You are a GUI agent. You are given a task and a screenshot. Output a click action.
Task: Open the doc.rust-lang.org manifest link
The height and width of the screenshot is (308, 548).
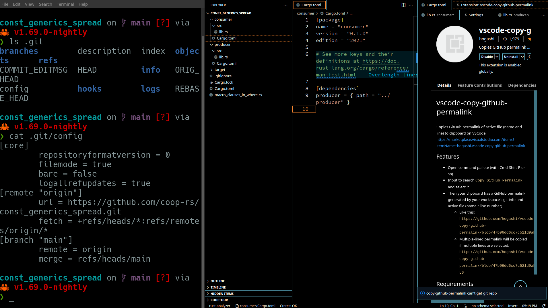click(362, 68)
